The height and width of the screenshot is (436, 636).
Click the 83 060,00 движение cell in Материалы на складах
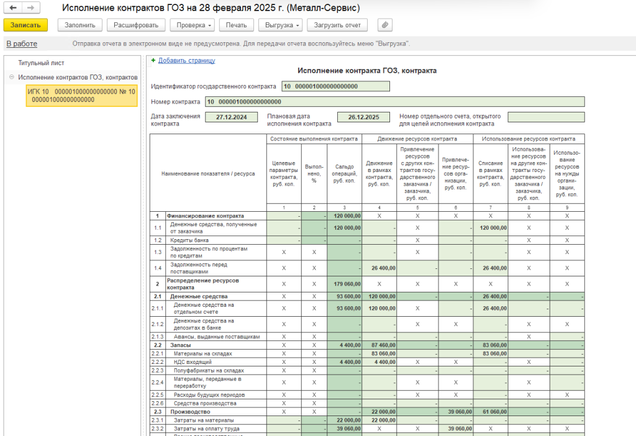(x=379, y=353)
